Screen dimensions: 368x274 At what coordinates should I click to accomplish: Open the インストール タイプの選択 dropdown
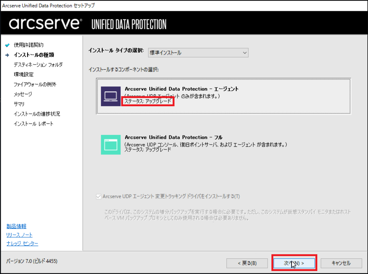pyautogui.click(x=198, y=53)
